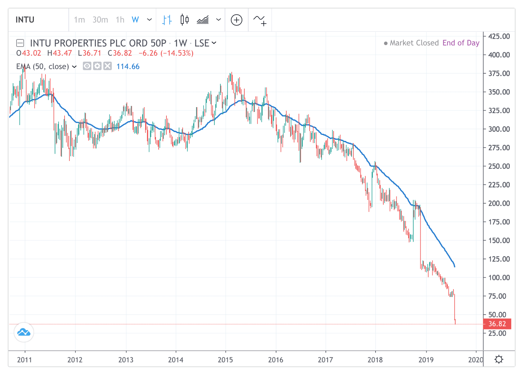
Task: Remove the EMA indicator with X icon
Action: [108, 66]
